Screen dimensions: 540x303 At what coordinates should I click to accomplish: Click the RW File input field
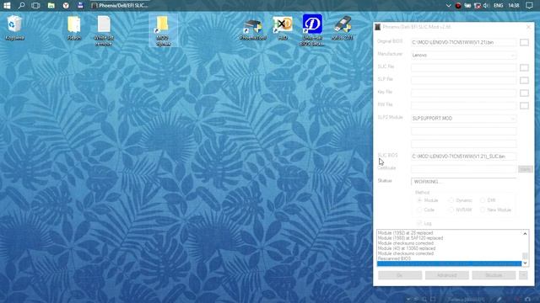point(463,105)
